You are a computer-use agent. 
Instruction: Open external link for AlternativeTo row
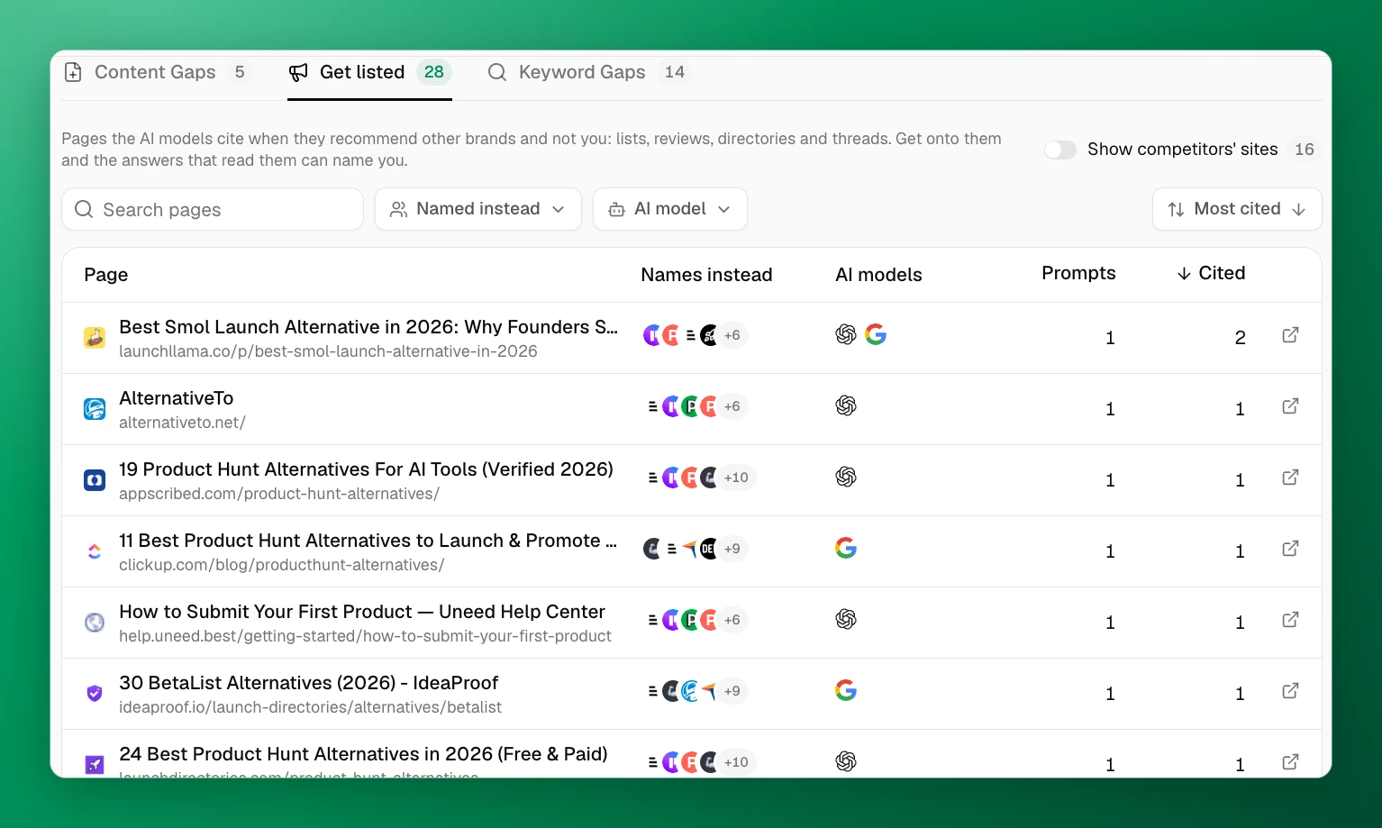[1290, 406]
